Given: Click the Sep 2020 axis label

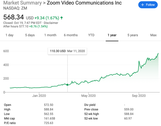Looking at the screenshot, I should [x=139, y=96].
